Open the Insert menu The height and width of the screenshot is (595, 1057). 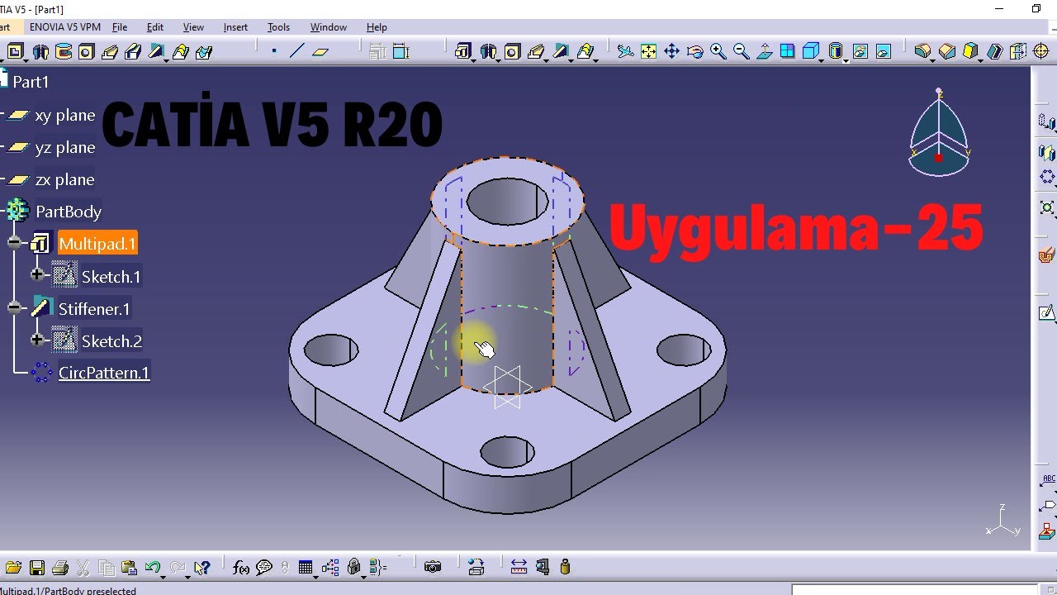[x=235, y=27]
